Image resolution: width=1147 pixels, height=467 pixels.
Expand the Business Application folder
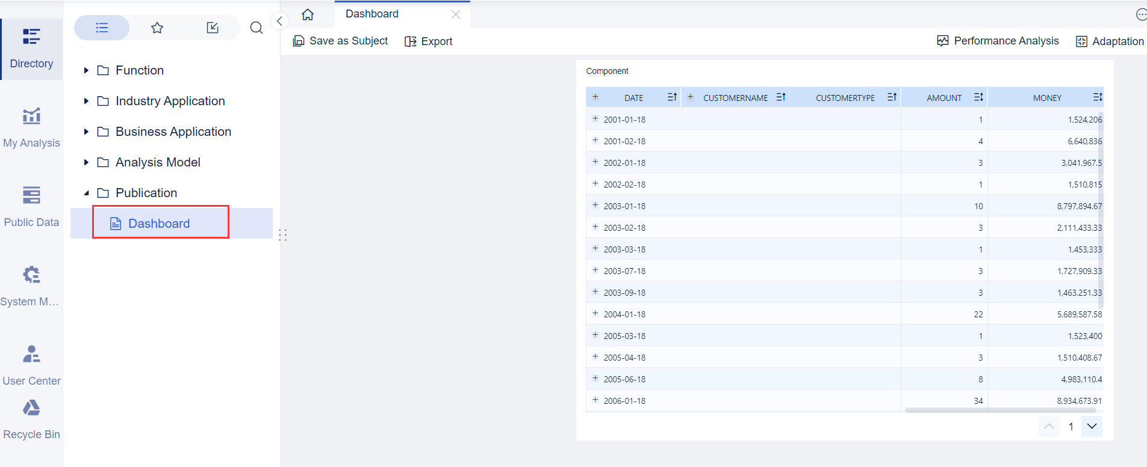coord(86,132)
